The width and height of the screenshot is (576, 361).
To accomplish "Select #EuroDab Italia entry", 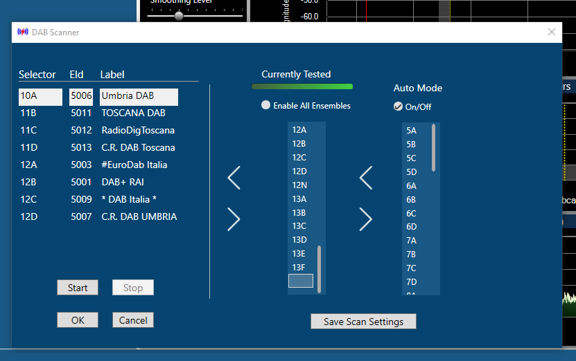I will click(x=134, y=165).
